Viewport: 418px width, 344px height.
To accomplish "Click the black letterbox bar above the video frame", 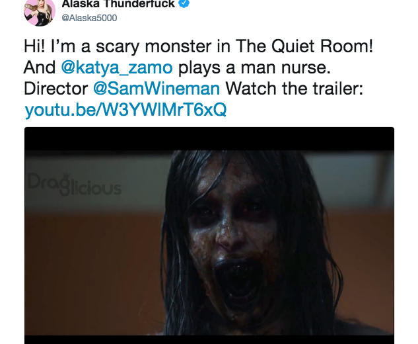I will 209,139.
